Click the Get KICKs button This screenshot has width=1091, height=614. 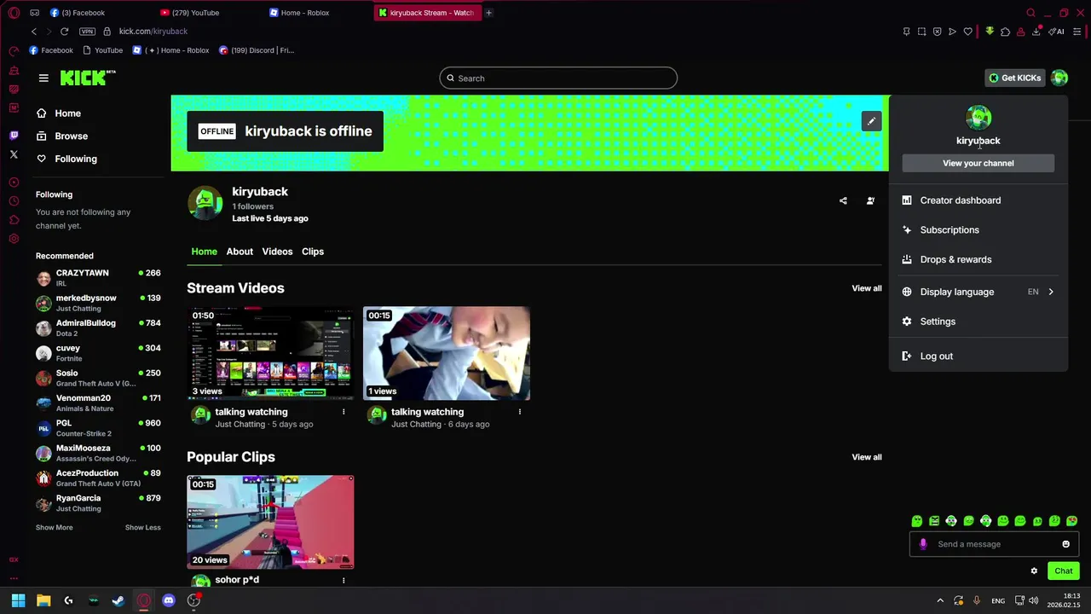1014,78
